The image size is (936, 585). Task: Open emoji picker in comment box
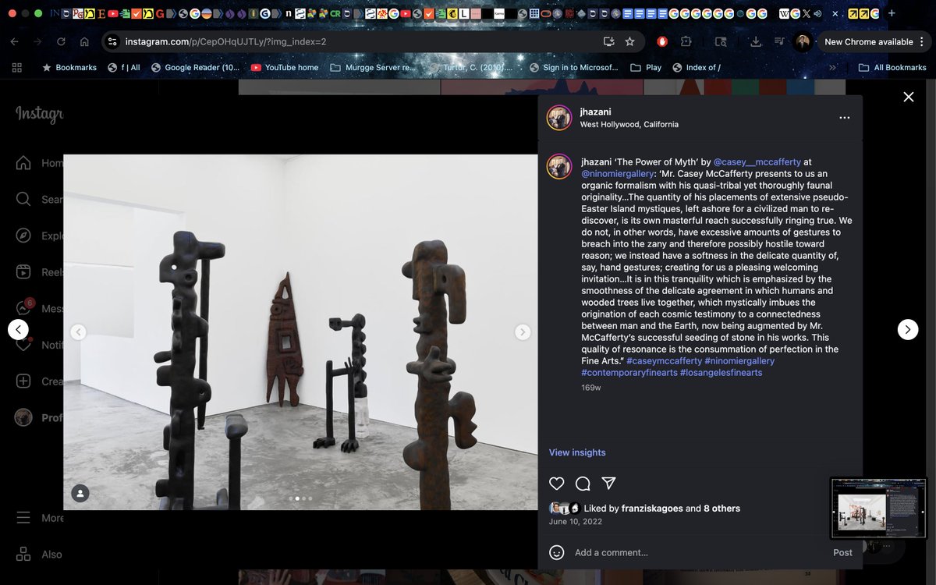click(x=556, y=552)
